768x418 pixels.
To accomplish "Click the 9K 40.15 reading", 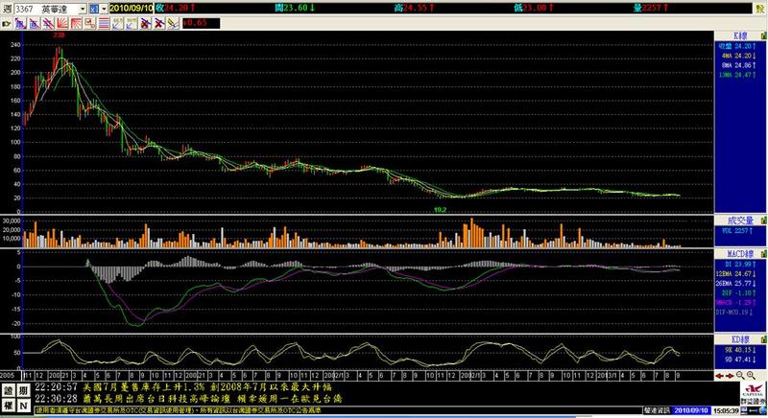I will point(740,350).
